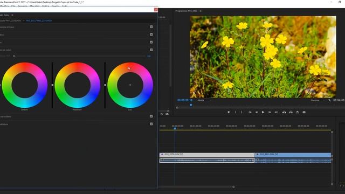Select the audio clip under MVI_2270.MOV

[x=207, y=161]
